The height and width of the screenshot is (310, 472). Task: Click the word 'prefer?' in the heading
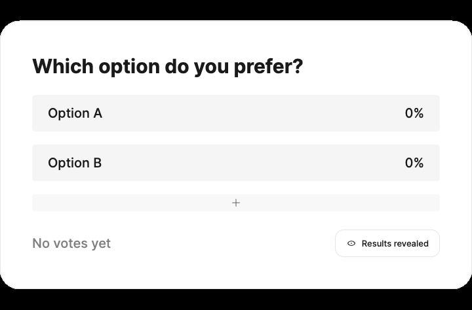(x=268, y=67)
